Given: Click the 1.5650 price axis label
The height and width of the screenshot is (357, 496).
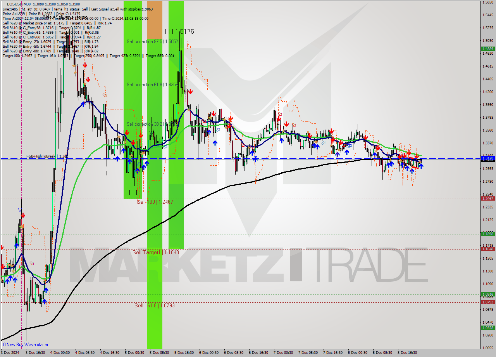Looking at the screenshot, I should (488, 2).
